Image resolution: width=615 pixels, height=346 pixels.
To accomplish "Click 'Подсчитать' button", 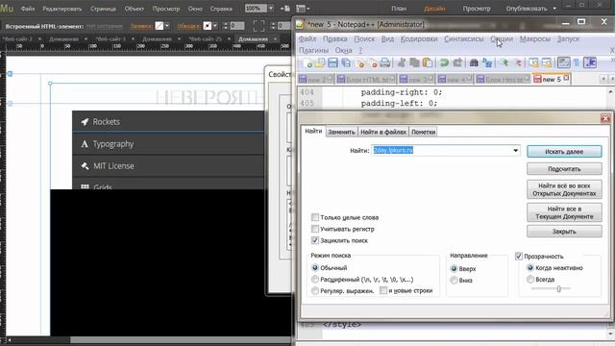I will pos(564,169).
